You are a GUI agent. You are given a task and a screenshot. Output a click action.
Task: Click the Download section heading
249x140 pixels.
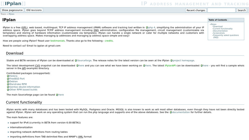point(15,53)
